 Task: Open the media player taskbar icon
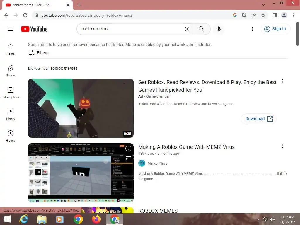click(60, 219)
